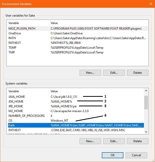This screenshot has height=162, width=155.
Task: Select the OneDrive user variable
Action: pos(78,33)
